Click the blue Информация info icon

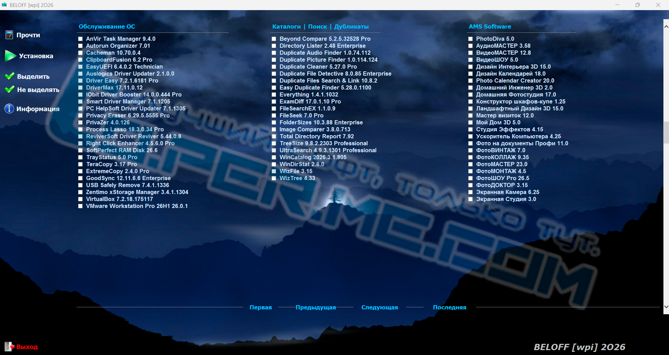click(9, 109)
